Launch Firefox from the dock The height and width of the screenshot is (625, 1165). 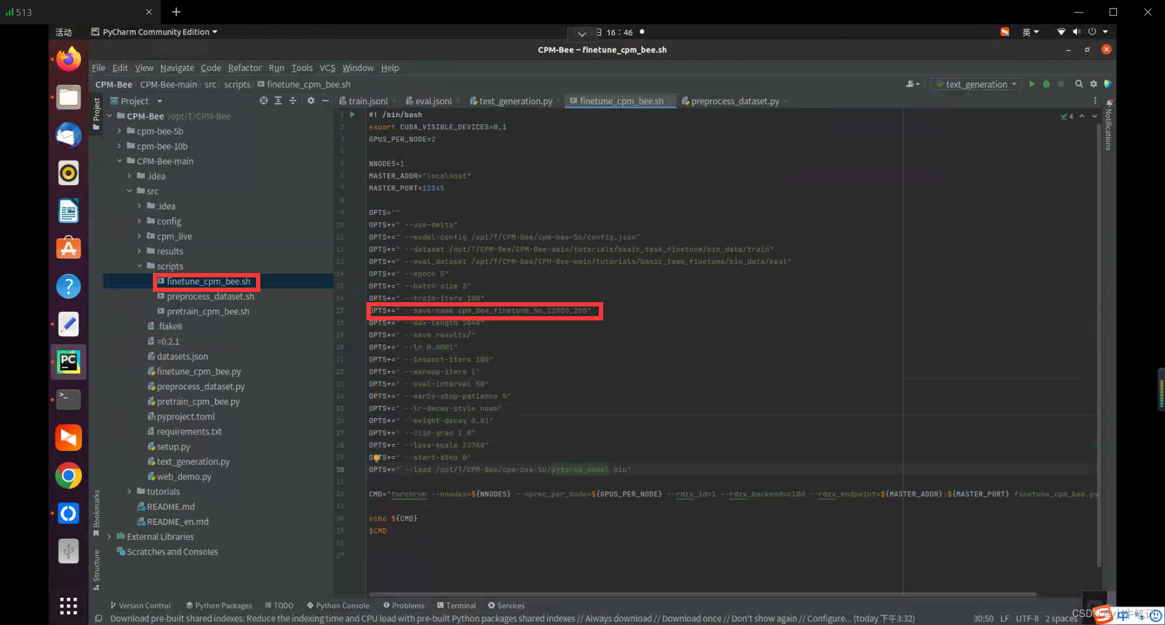pyautogui.click(x=69, y=59)
